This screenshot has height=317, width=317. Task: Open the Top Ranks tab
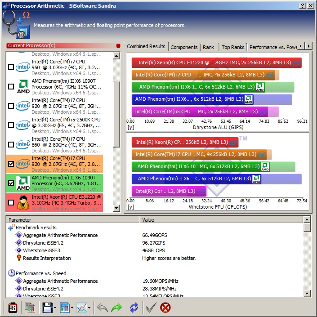point(233,47)
